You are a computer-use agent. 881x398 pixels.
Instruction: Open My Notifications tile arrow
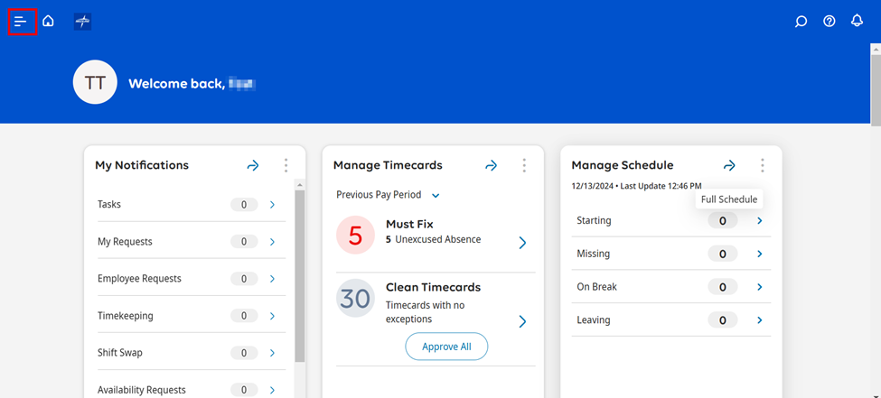pyautogui.click(x=253, y=165)
